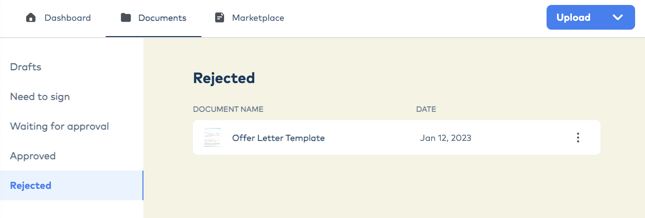Open the Offer Letter Template thumbnail
The width and height of the screenshot is (645, 218).
click(212, 138)
